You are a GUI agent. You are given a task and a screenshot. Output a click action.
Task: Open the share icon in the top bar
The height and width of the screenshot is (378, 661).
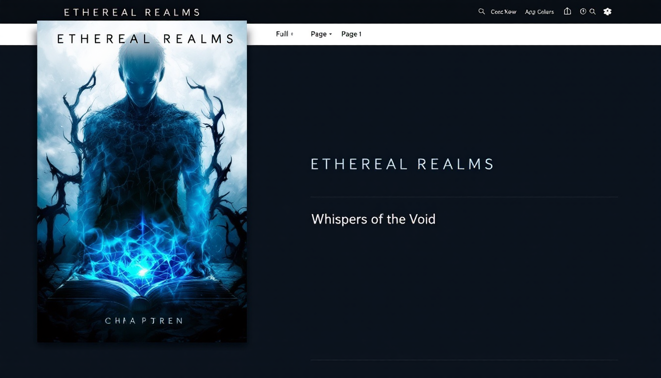(x=567, y=11)
